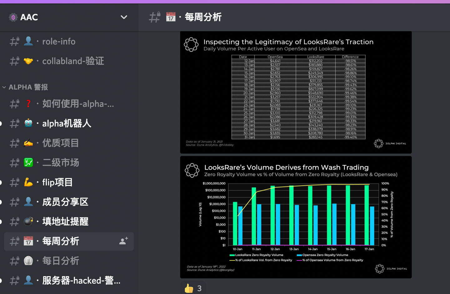Click the red question mark channel icon
The width and height of the screenshot is (450, 294).
pyautogui.click(x=28, y=104)
